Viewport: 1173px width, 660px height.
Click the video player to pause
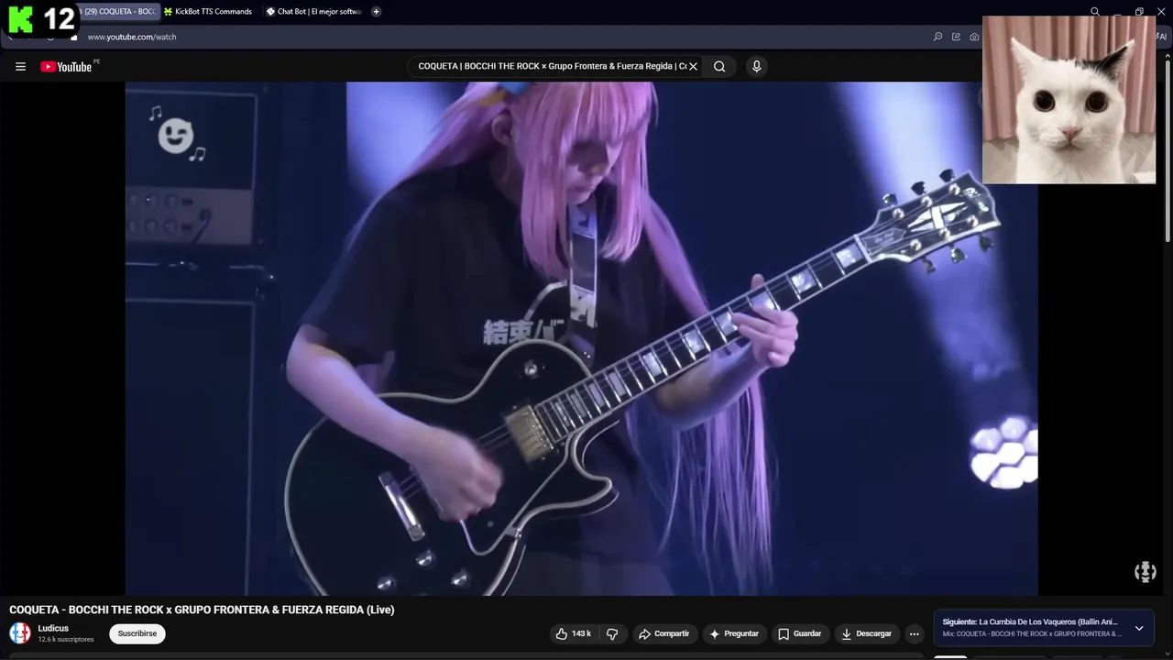pyautogui.click(x=581, y=338)
